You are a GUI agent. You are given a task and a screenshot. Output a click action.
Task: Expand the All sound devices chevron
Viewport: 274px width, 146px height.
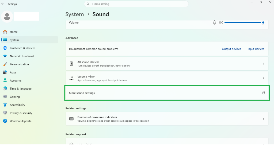[263, 64]
